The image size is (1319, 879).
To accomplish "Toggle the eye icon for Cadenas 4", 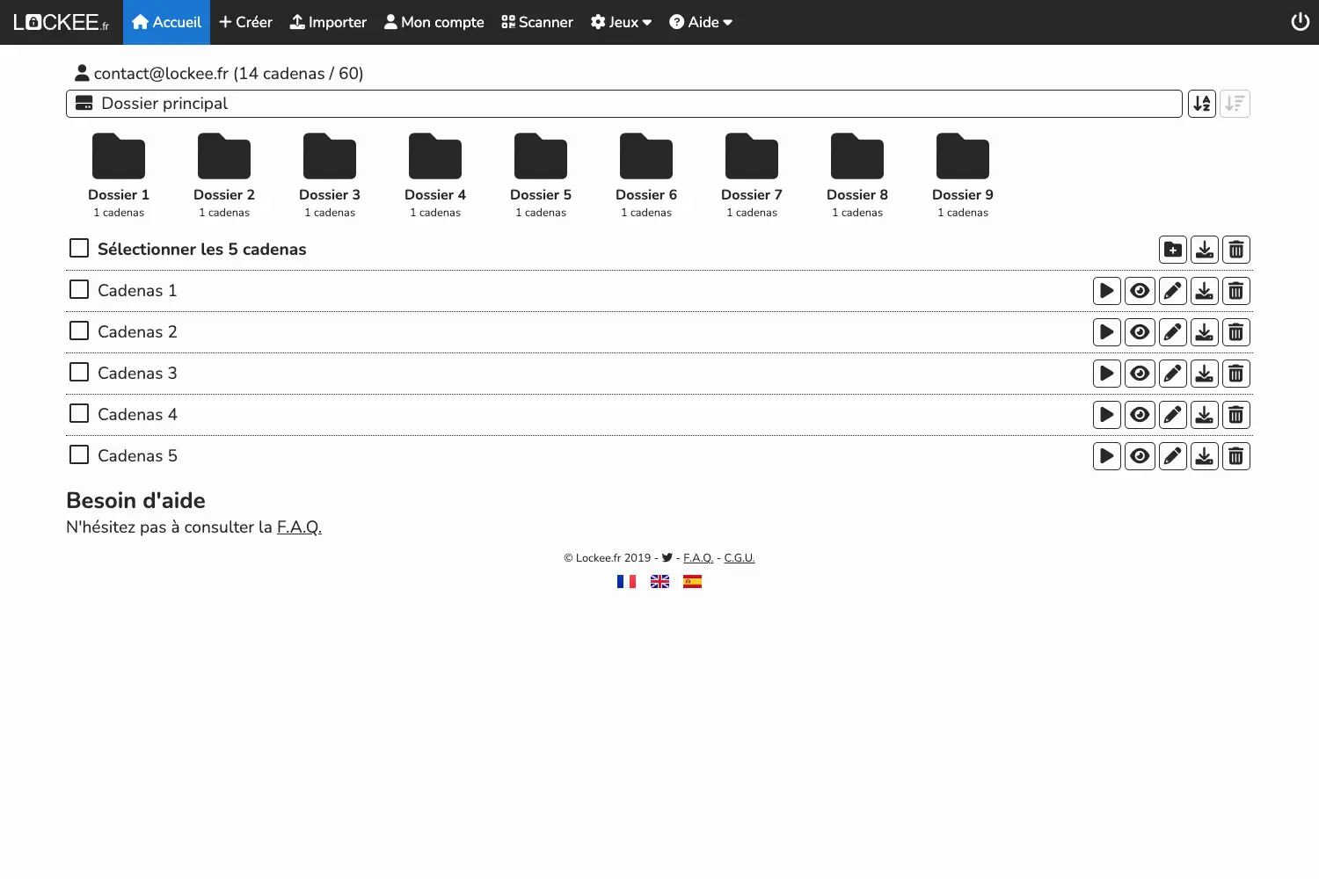I will (x=1140, y=415).
